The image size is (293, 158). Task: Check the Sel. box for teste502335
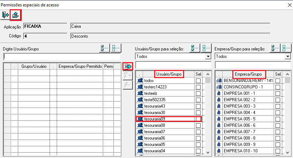pyautogui.click(x=198, y=100)
